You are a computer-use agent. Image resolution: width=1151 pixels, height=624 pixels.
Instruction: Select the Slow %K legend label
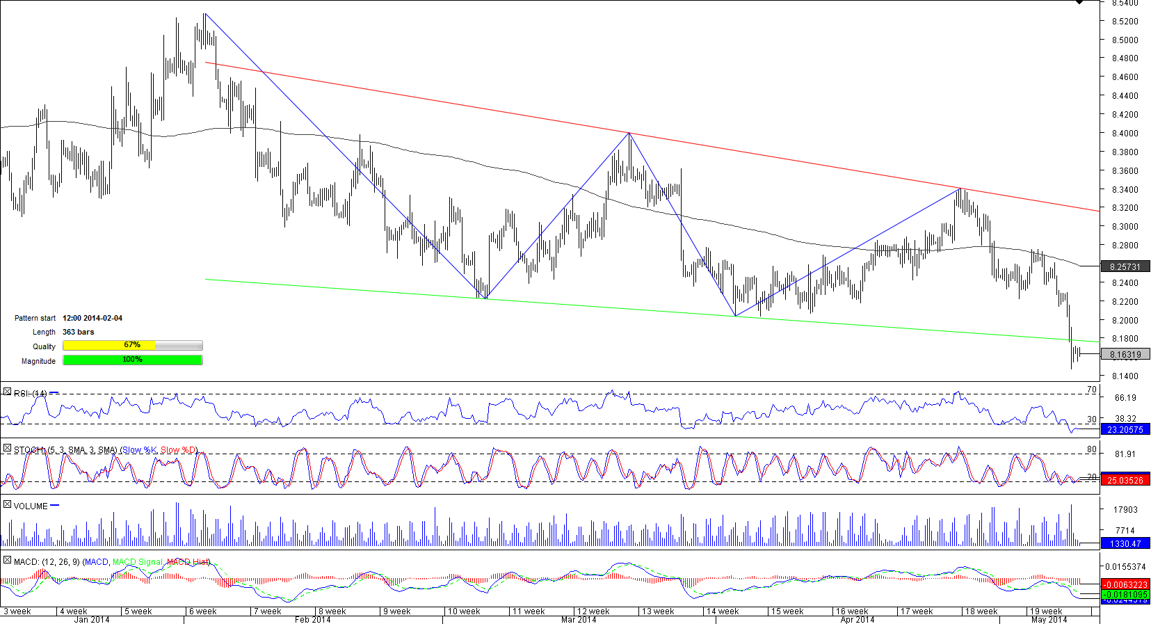[139, 450]
